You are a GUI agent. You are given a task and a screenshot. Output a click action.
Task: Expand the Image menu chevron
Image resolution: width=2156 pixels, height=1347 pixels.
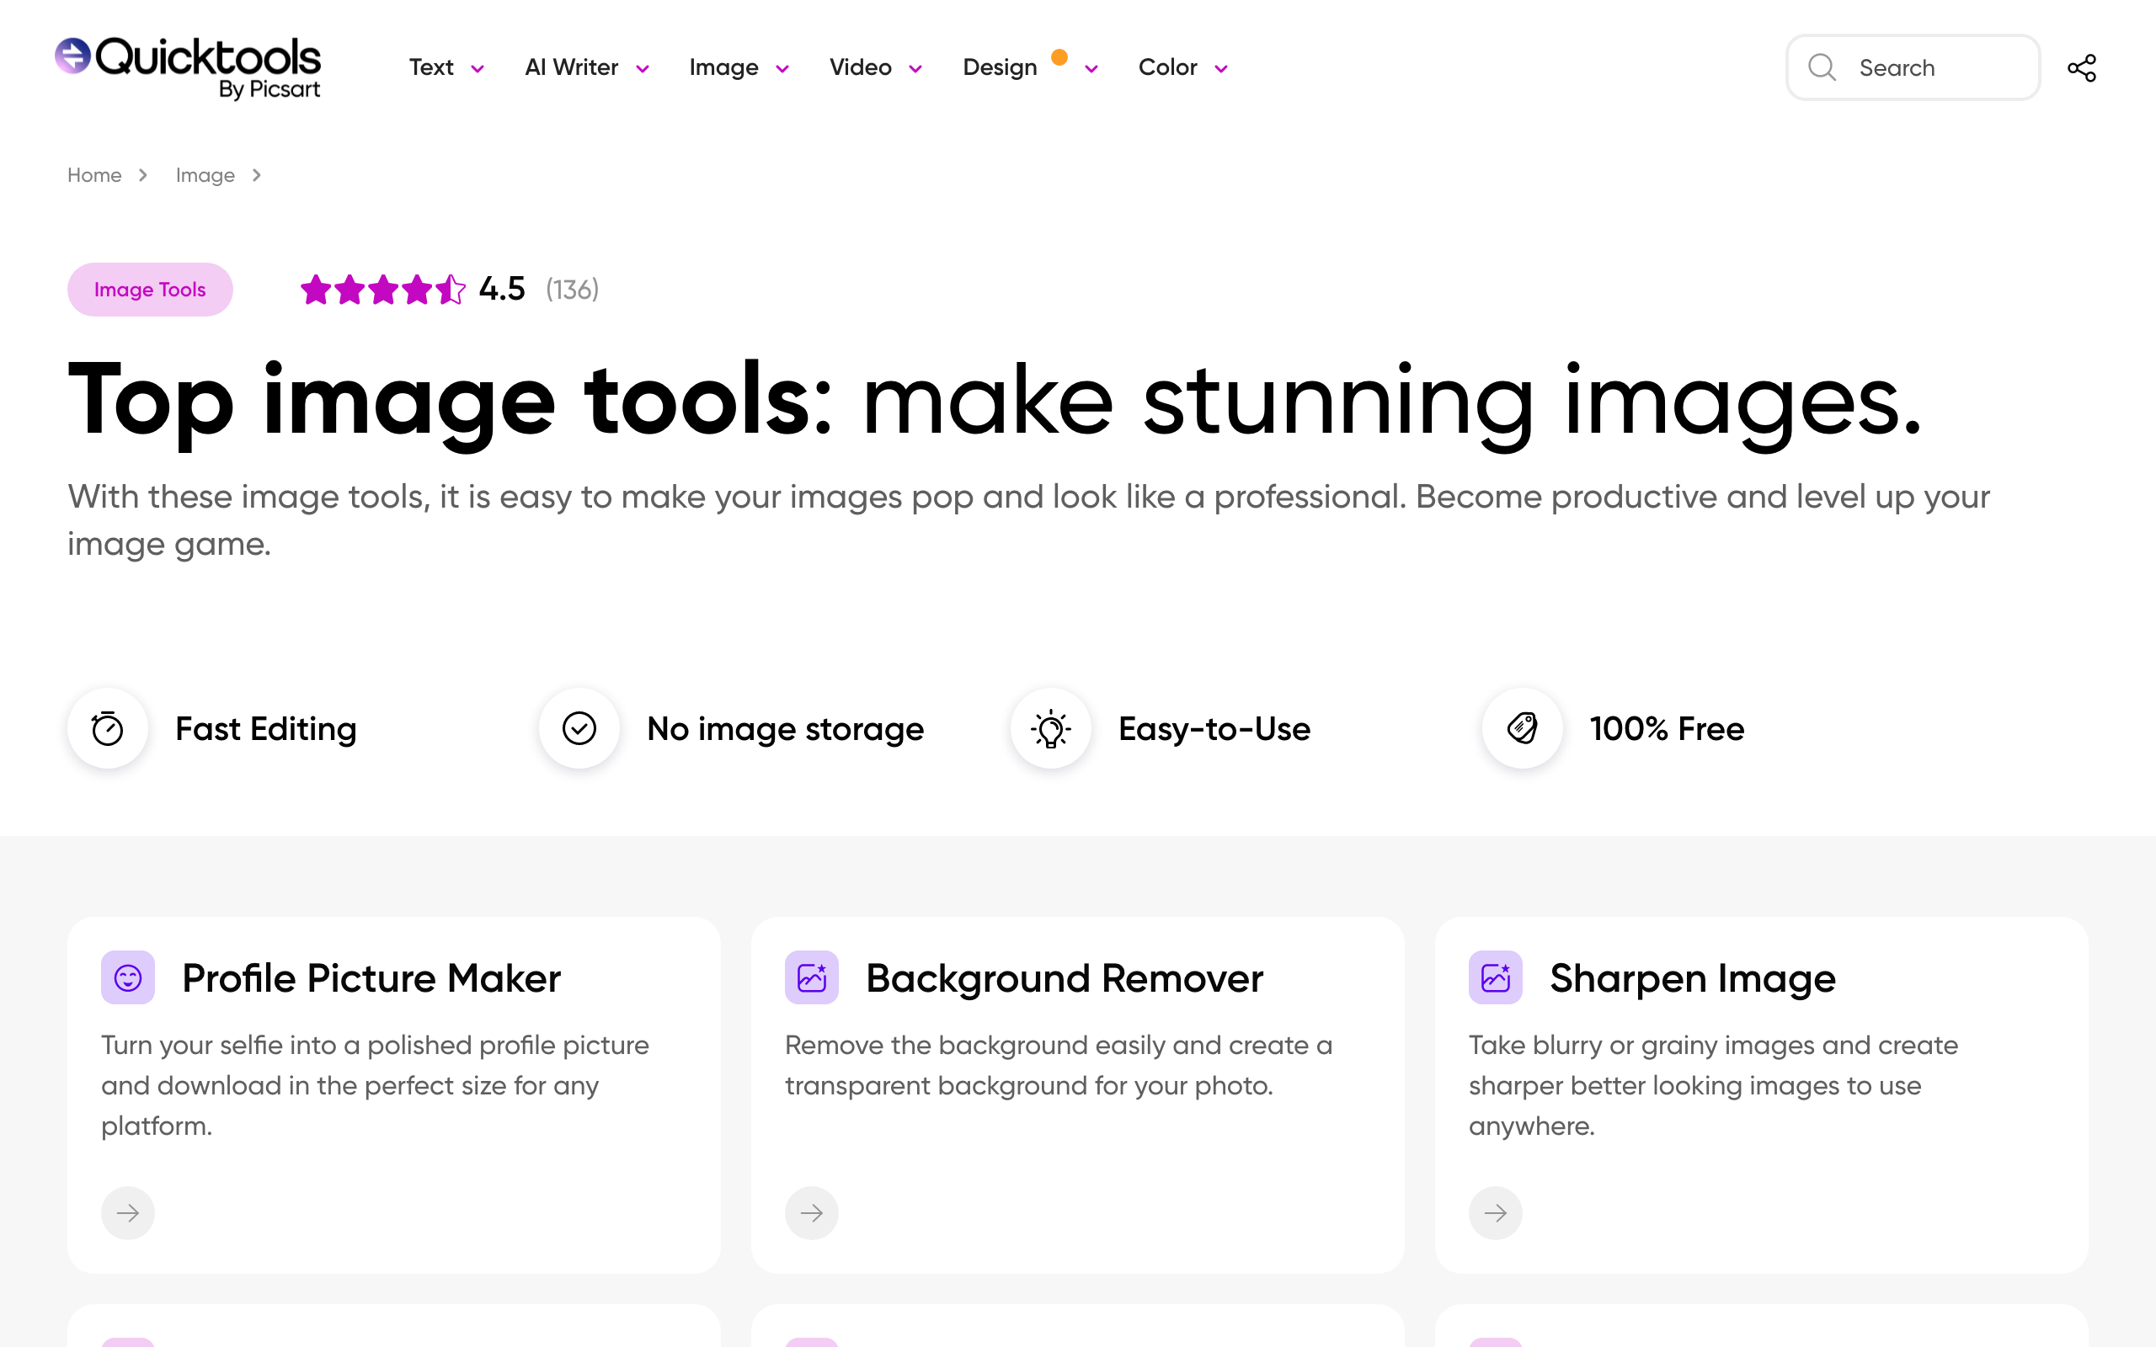coord(782,68)
